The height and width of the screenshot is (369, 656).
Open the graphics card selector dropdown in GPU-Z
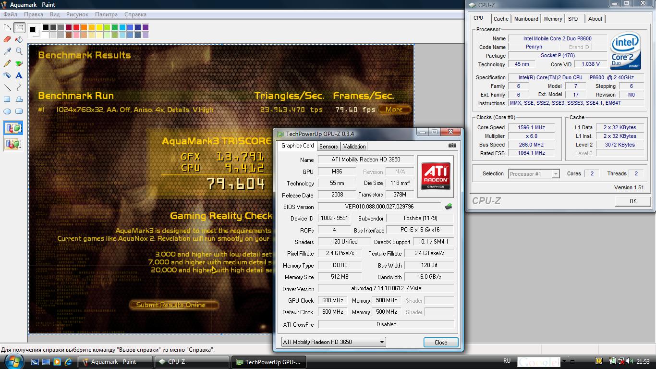pyautogui.click(x=333, y=342)
